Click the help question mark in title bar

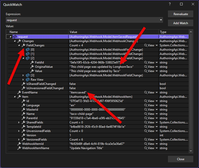(x=170, y=4)
